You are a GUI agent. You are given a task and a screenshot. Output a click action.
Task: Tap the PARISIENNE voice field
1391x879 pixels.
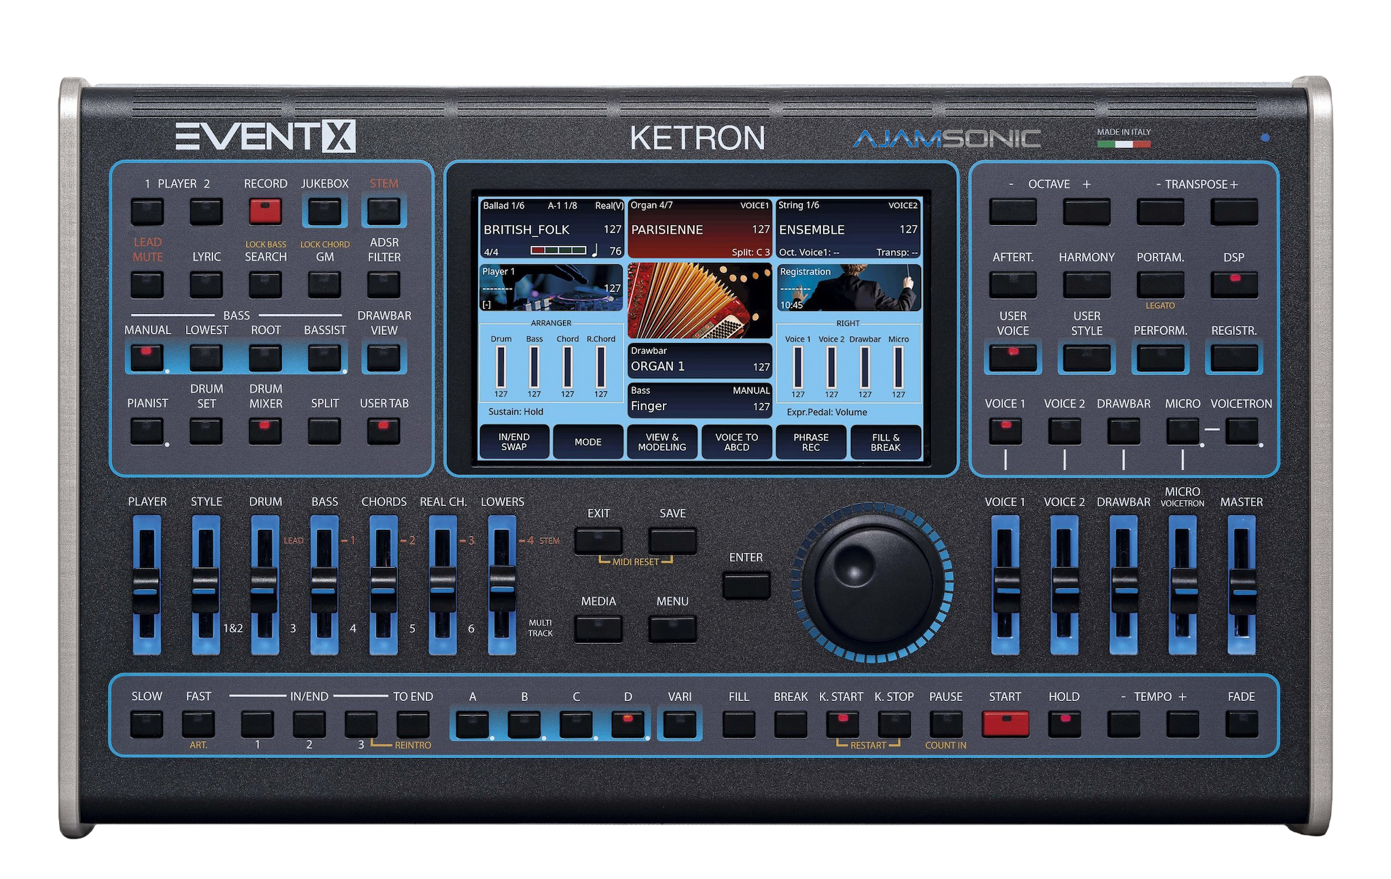pyautogui.click(x=700, y=229)
